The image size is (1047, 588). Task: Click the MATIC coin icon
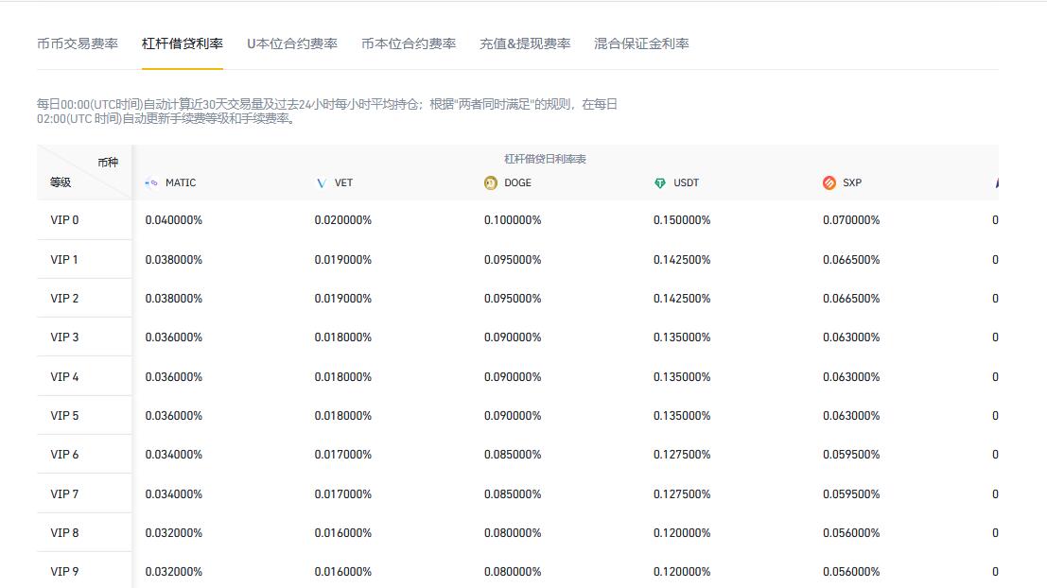pyautogui.click(x=151, y=183)
